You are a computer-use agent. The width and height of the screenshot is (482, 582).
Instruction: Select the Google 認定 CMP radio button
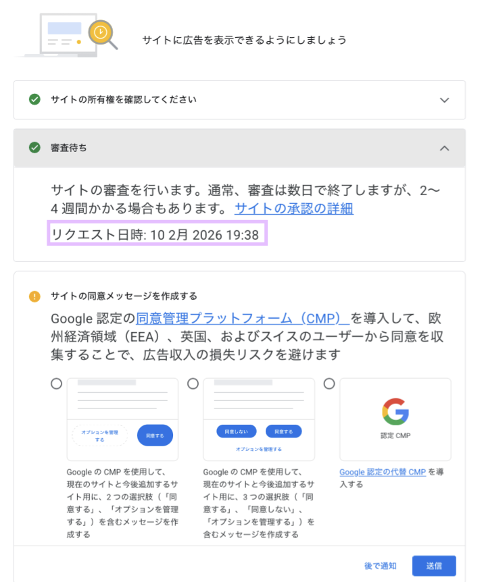click(x=329, y=383)
